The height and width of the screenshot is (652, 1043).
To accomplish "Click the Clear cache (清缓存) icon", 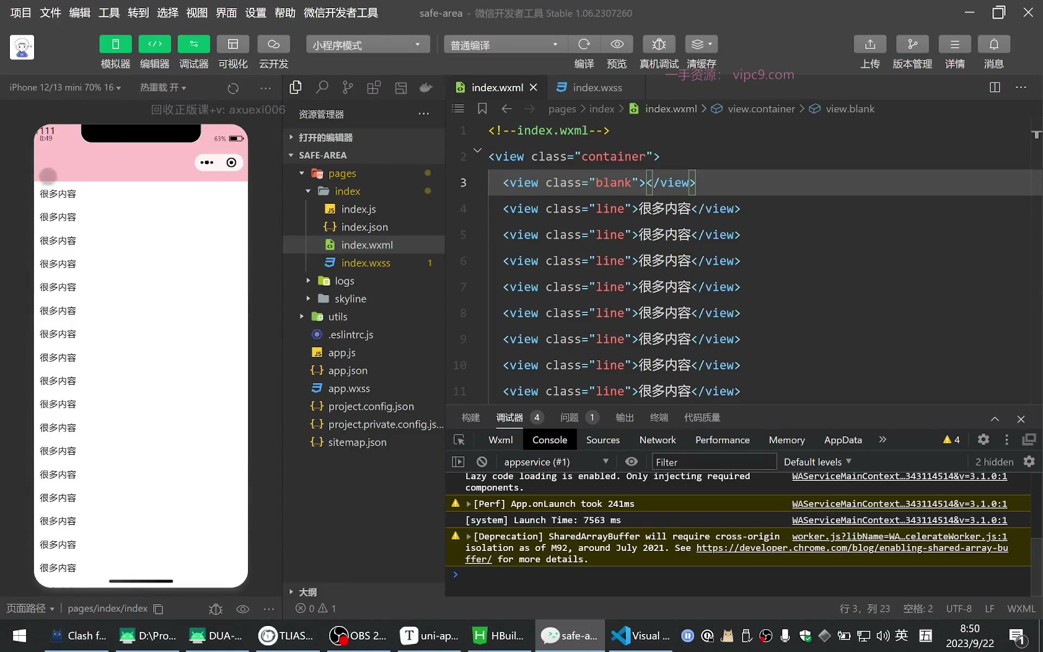I will coord(701,44).
